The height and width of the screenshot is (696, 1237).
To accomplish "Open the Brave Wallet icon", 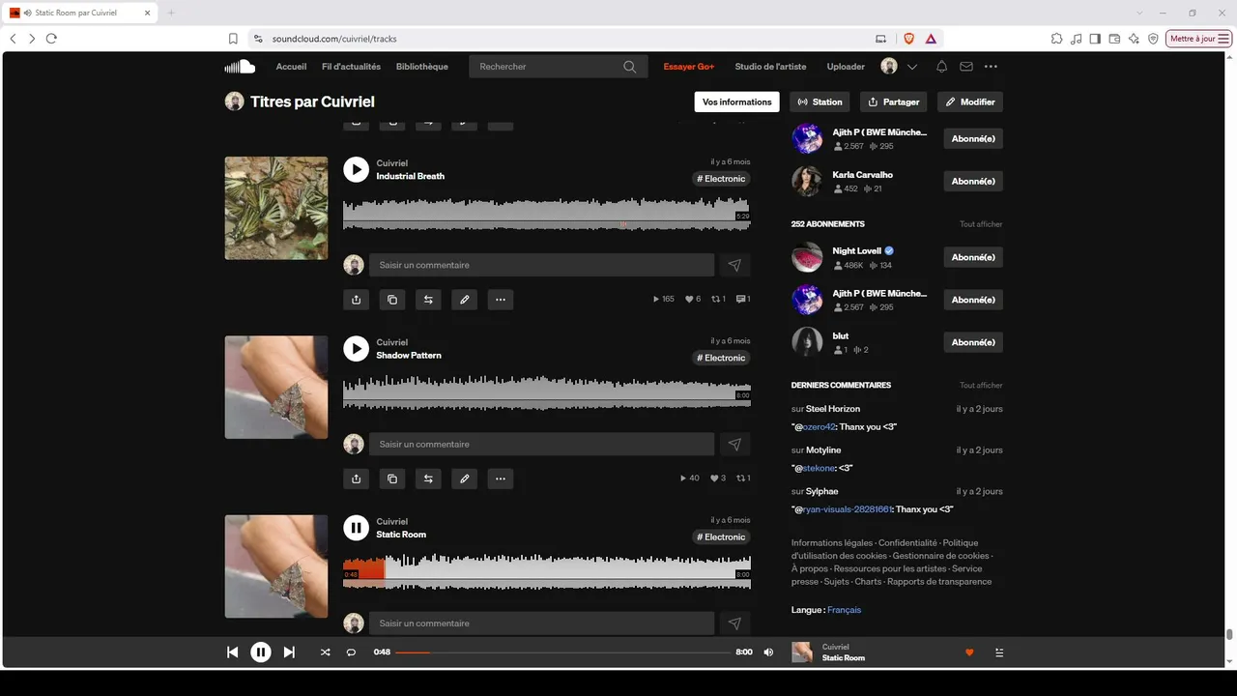I will point(1114,39).
